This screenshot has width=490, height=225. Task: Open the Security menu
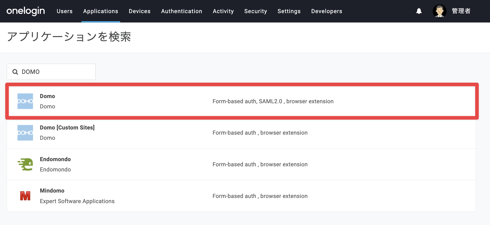coord(256,11)
